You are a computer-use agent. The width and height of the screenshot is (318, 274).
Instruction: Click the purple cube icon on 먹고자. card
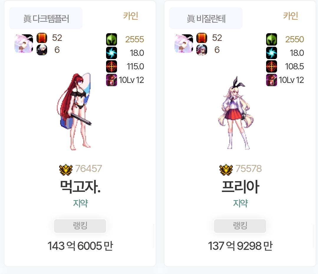pos(111,80)
